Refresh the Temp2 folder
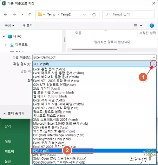Viewport: 158px width, 165px height. 94,15
